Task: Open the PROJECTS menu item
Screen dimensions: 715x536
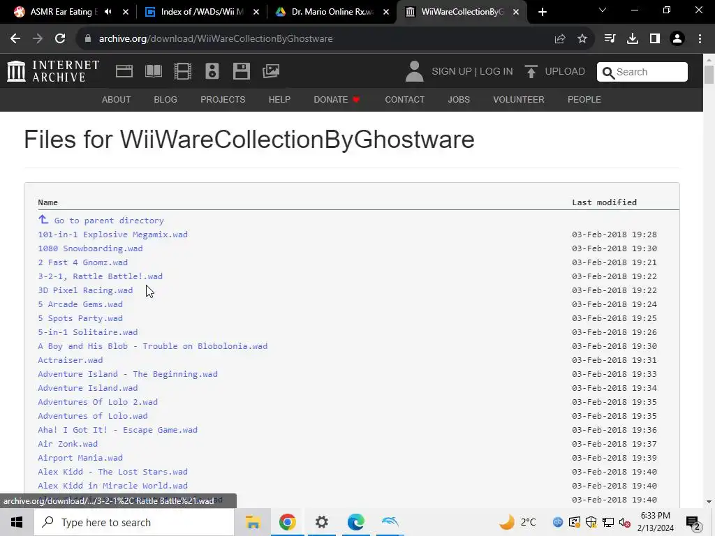Action: click(223, 99)
